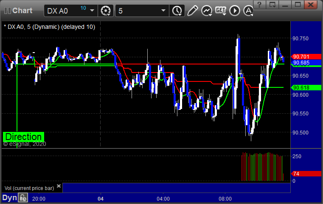Expand the interval dropdown showing 5
323x204 pixels.
(163, 11)
